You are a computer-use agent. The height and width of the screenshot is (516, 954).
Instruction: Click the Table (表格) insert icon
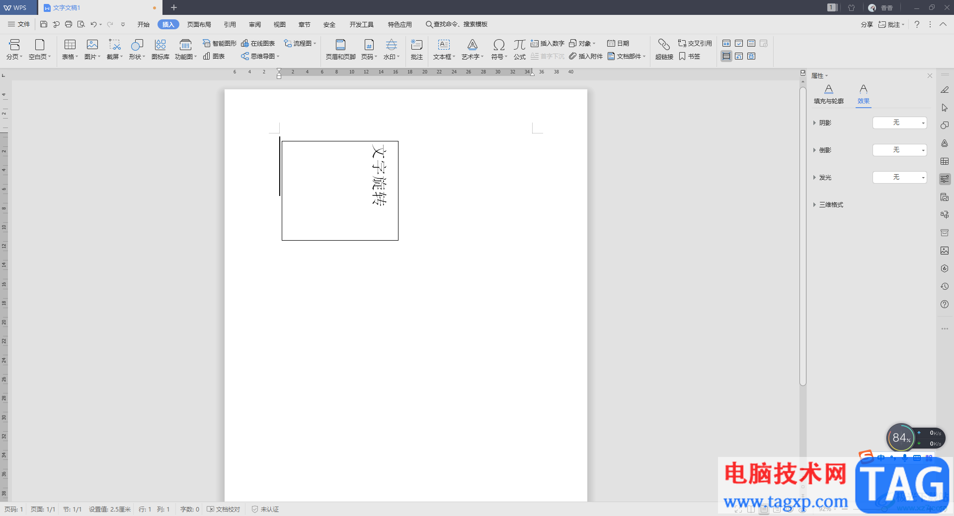[70, 50]
